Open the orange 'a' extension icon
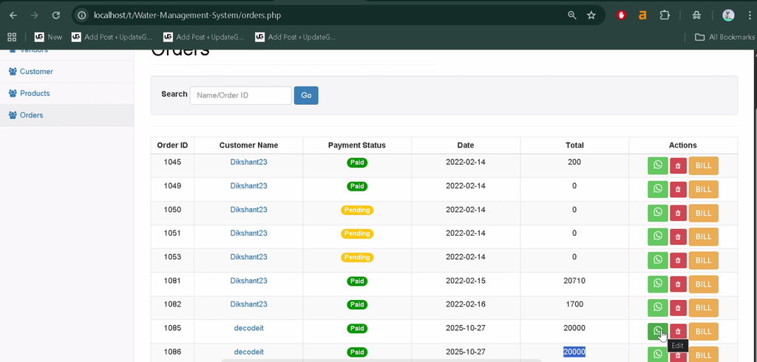This screenshot has width=757, height=362. [x=642, y=16]
